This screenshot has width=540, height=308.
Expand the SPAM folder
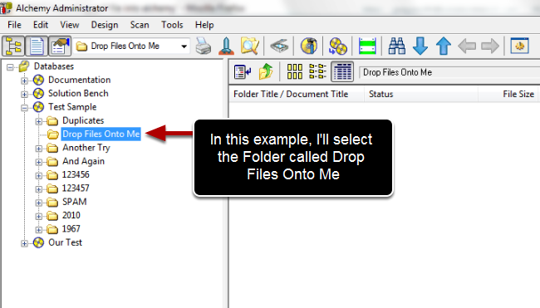point(38,203)
